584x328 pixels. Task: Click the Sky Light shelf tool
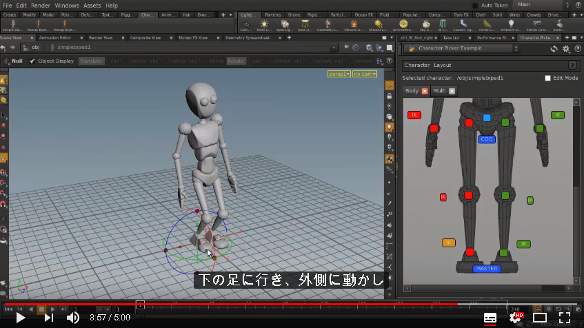coord(425,25)
